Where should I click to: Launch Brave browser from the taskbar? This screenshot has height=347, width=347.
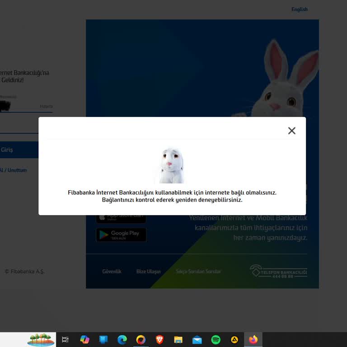pyautogui.click(x=159, y=339)
